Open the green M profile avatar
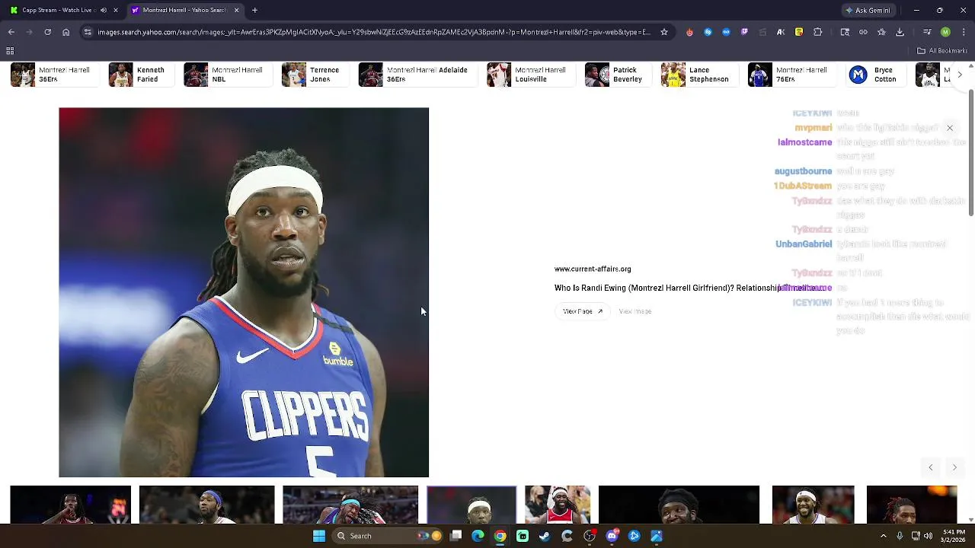This screenshot has height=548, width=975. (945, 32)
